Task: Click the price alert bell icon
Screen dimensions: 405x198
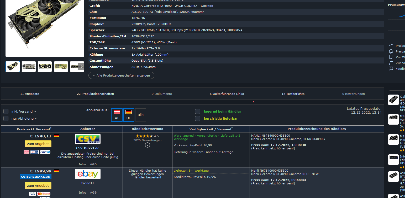Action: pyautogui.click(x=391, y=51)
